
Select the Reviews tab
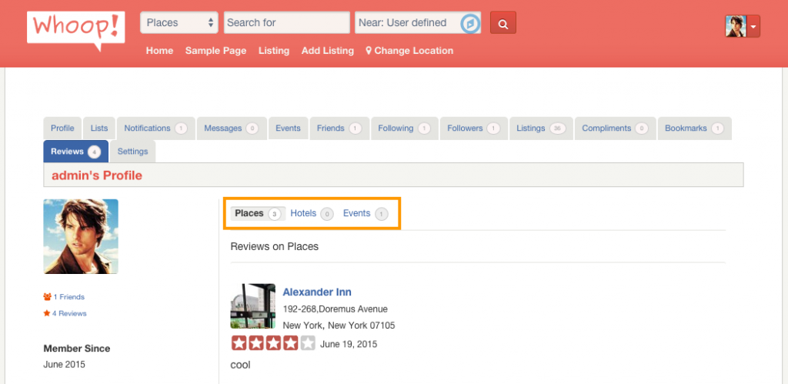pyautogui.click(x=76, y=152)
